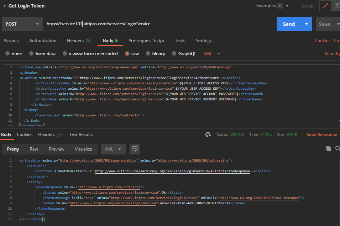The image size is (340, 226).
Task: Switch response view to Preview
Action: 56,149
